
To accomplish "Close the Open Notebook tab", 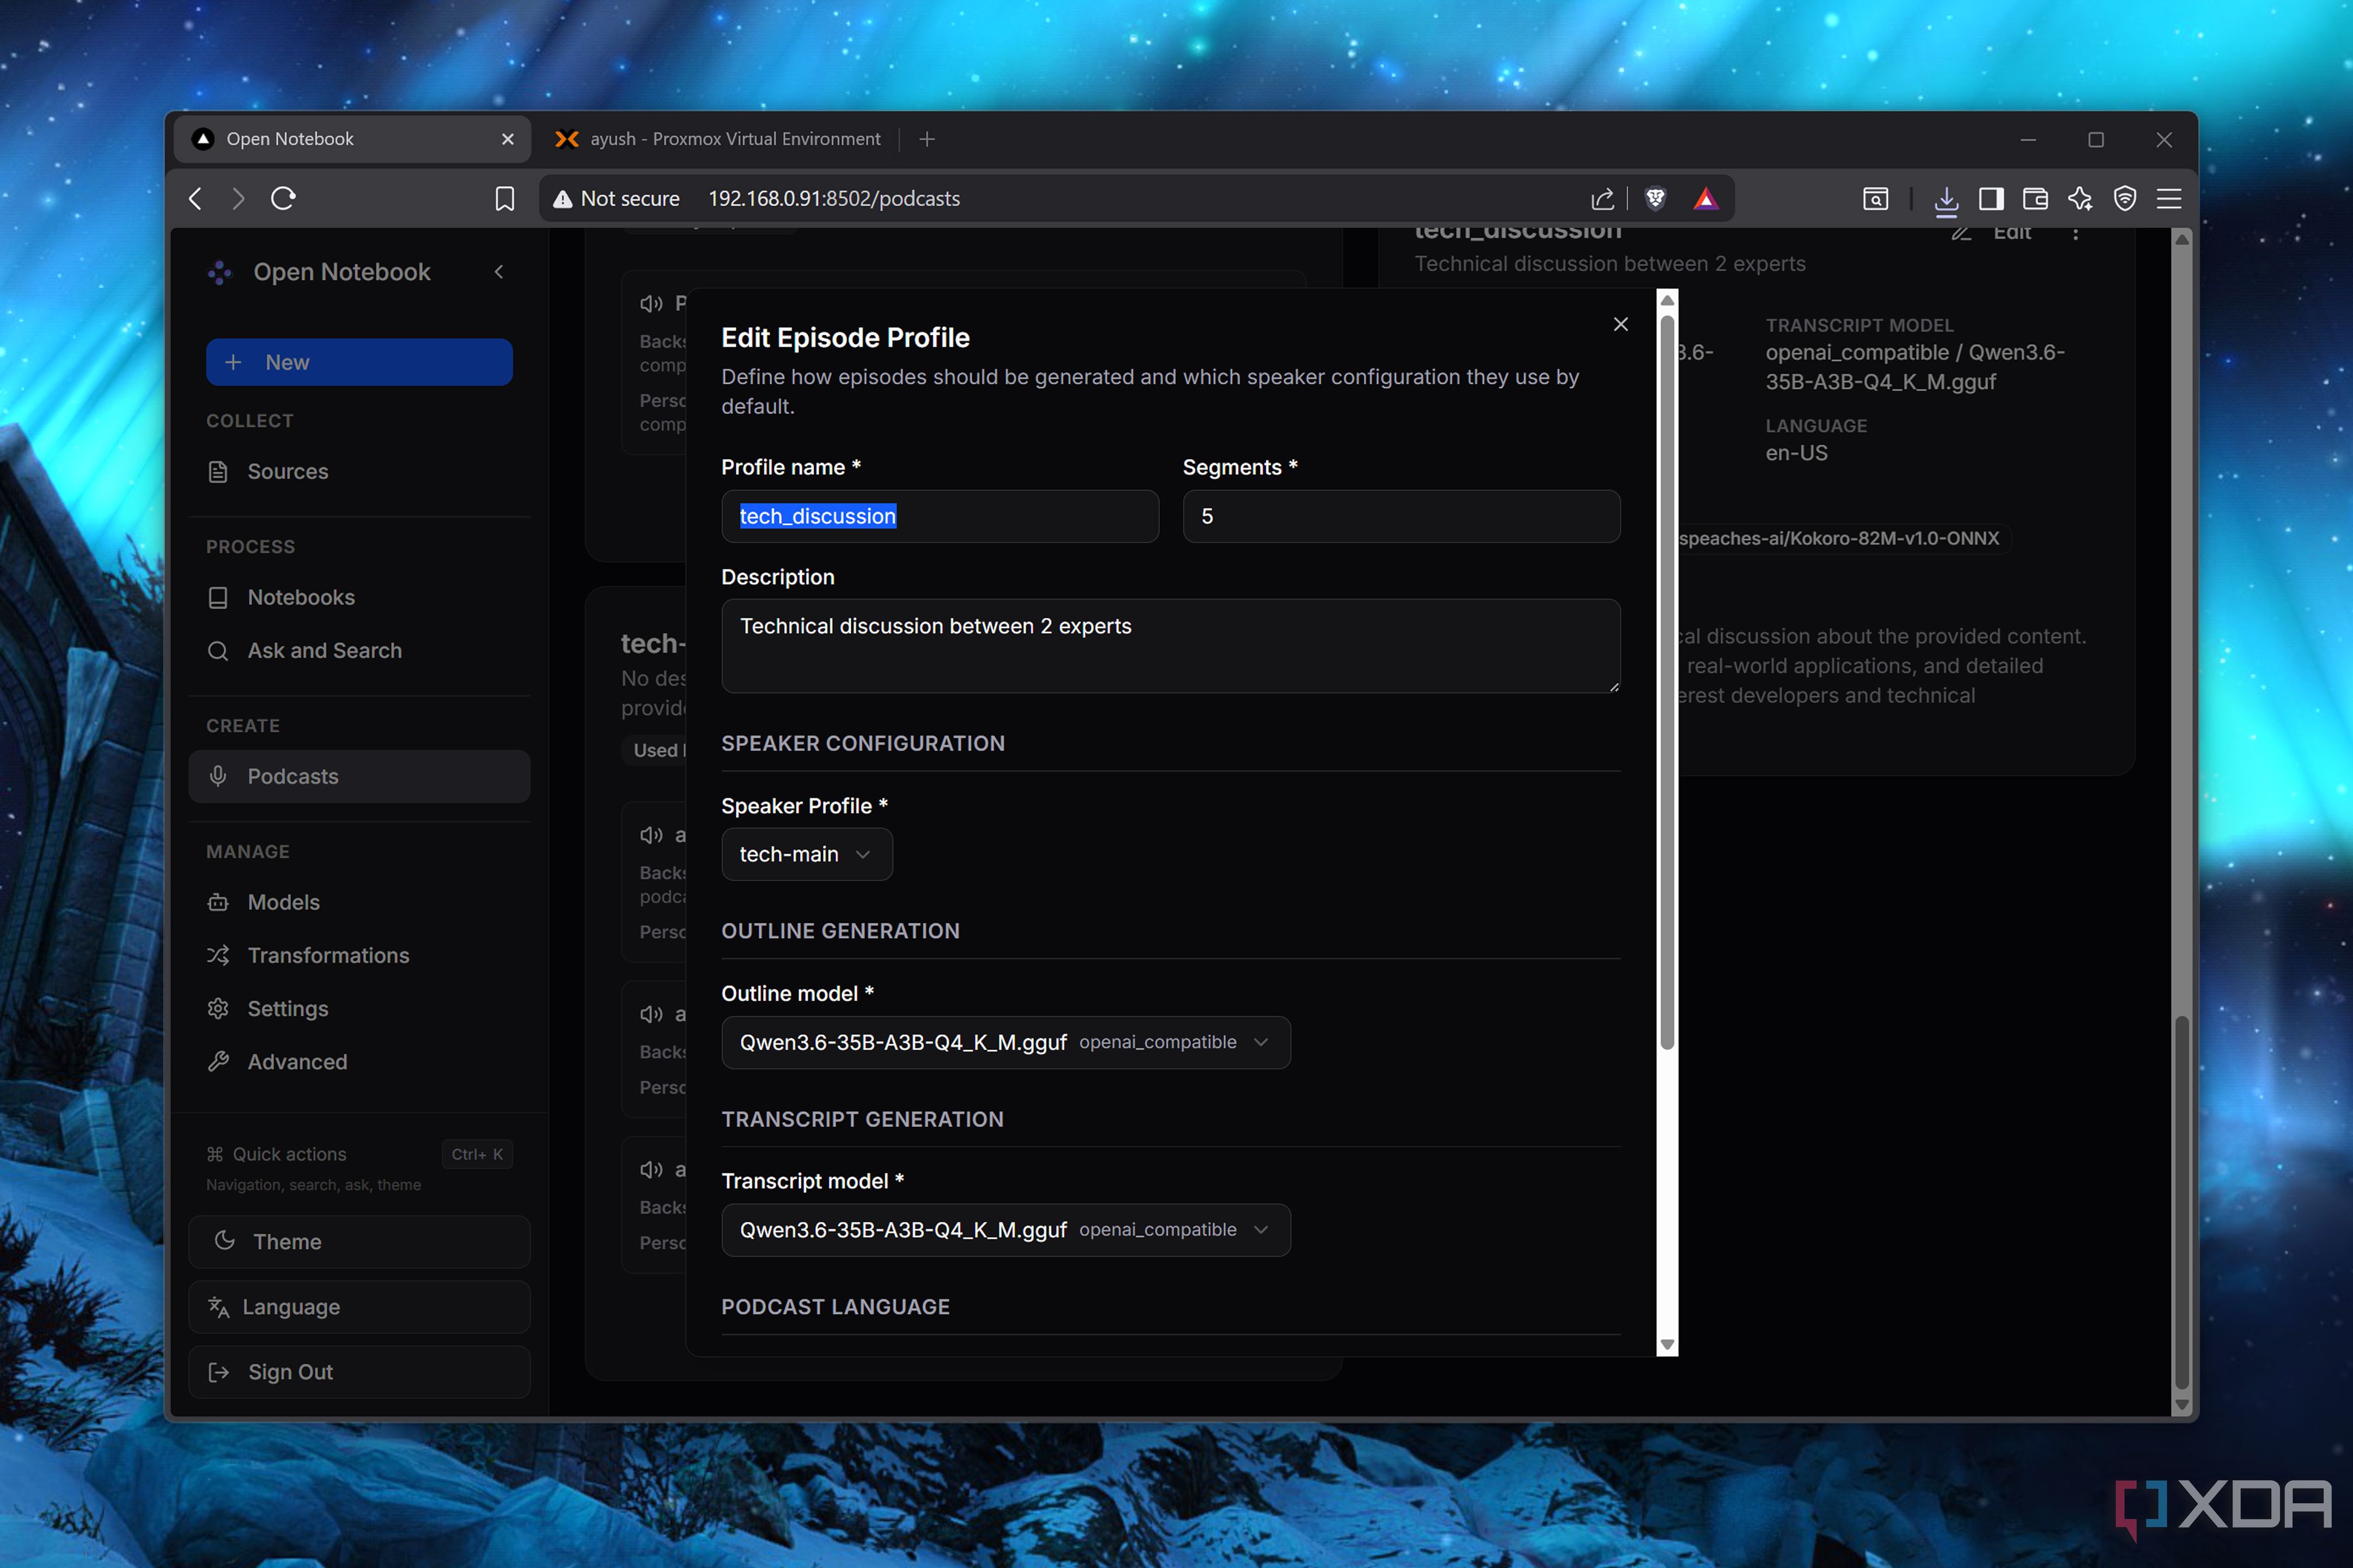I will click(507, 139).
